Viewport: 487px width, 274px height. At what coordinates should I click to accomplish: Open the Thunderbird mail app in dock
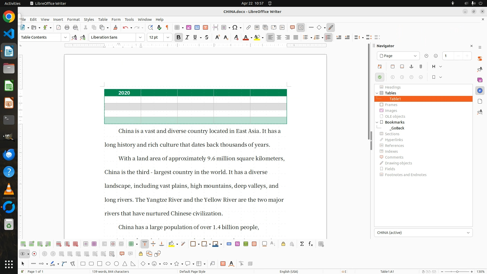pyautogui.click(x=9, y=155)
